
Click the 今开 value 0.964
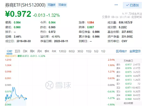[x=52, y=22]
